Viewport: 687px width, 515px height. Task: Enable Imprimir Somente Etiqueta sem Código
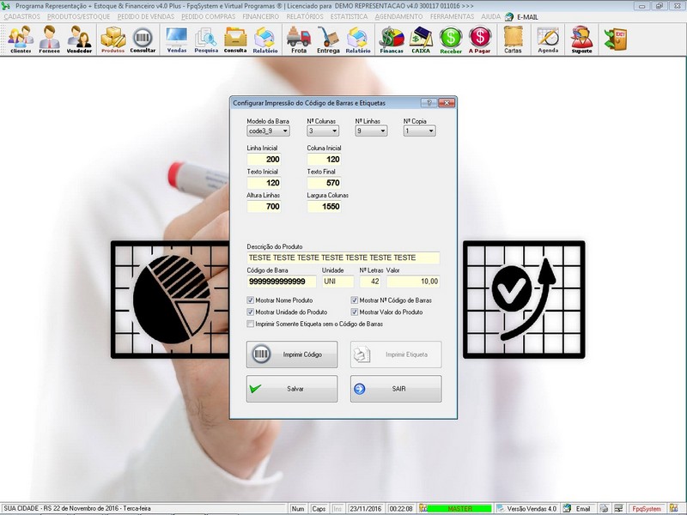[251, 324]
